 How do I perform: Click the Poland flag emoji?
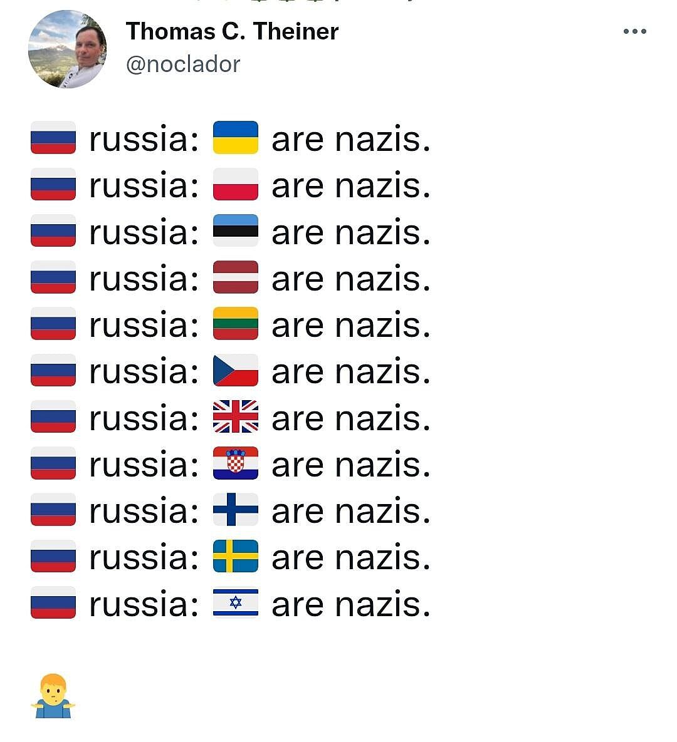coord(236,184)
